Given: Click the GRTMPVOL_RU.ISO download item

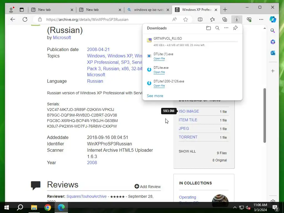Looking at the screenshot, I should (x=192, y=42).
